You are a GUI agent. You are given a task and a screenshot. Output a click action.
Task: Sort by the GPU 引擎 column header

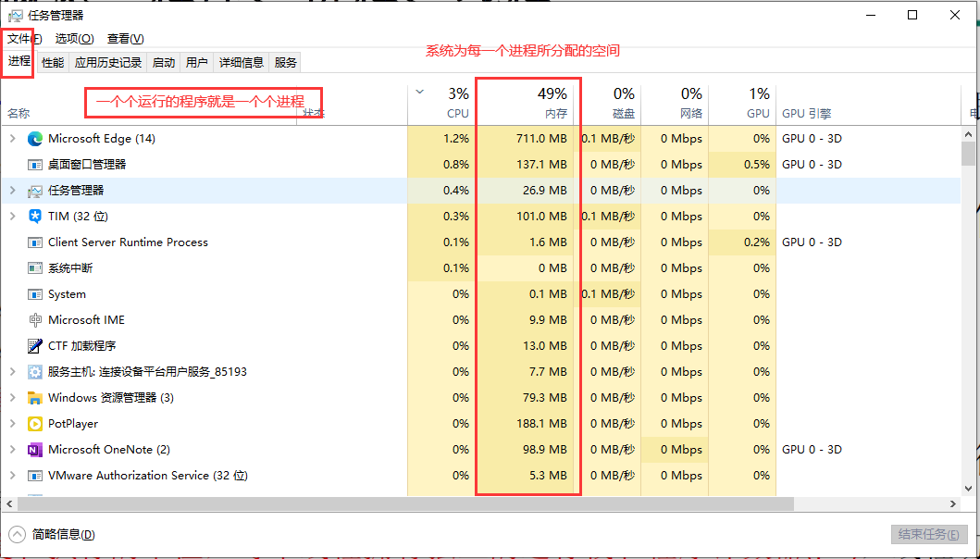click(x=868, y=105)
